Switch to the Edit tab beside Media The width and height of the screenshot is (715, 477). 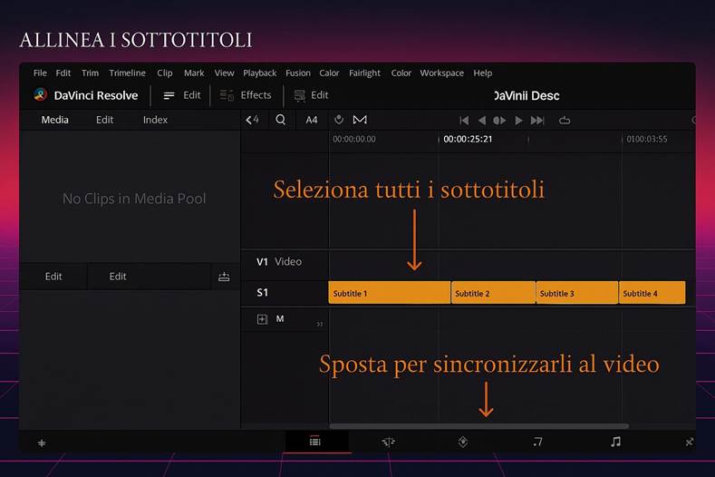click(x=104, y=120)
